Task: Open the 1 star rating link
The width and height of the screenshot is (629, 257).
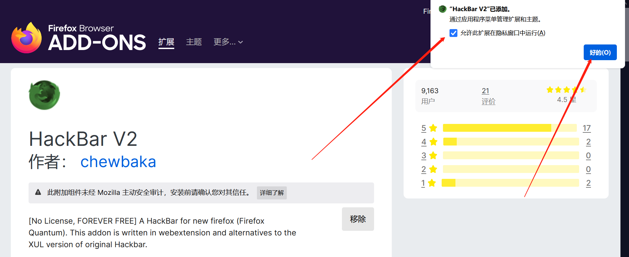Action: [x=423, y=183]
